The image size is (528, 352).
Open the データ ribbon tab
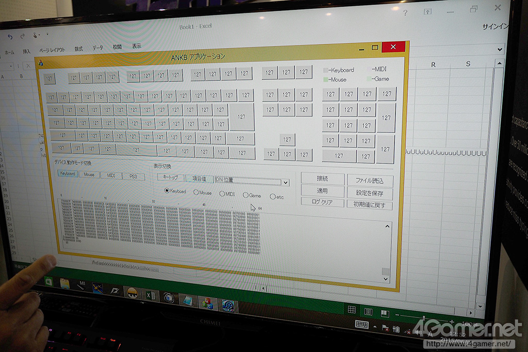tap(97, 48)
